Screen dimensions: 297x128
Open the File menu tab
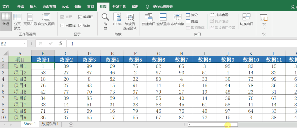pos(6,7)
